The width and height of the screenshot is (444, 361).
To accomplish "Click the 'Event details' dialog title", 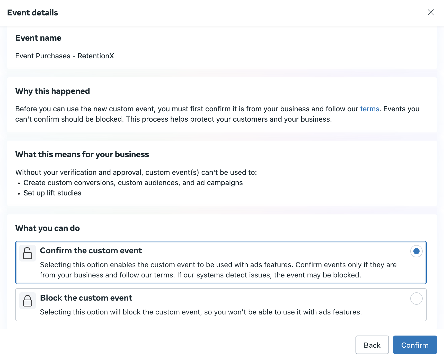I will pos(33,13).
